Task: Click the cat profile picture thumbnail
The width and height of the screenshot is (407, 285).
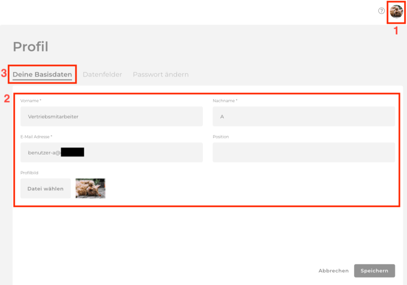Action: [x=90, y=188]
